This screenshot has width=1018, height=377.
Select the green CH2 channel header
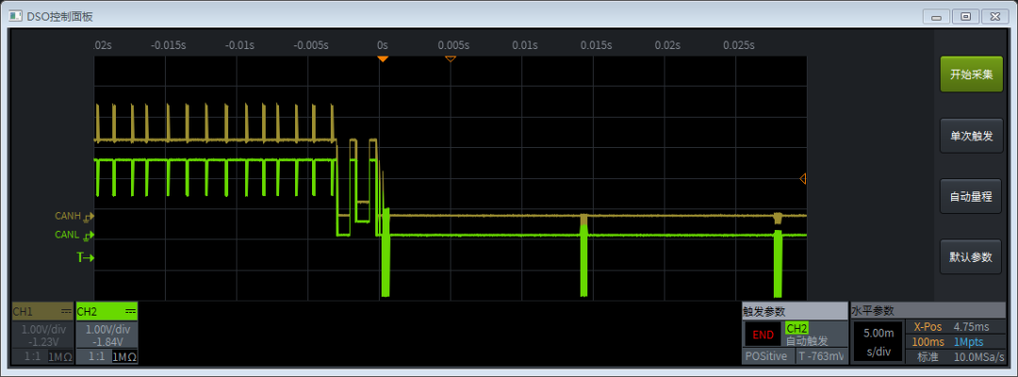point(107,312)
